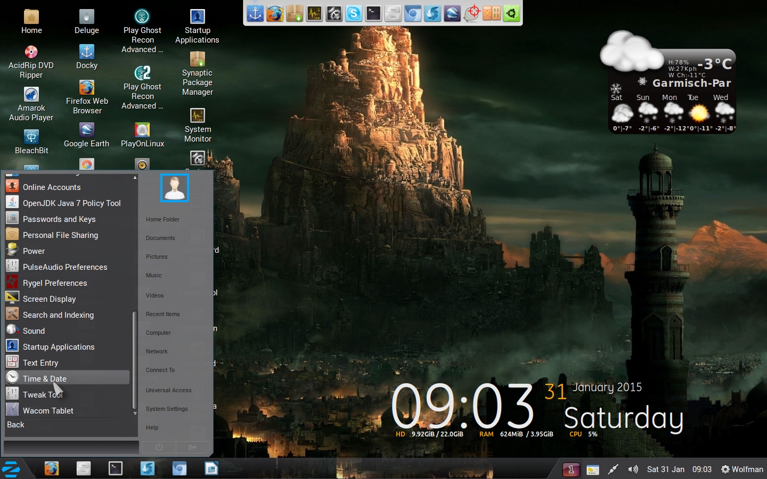The width and height of the screenshot is (767, 479).
Task: Select Screen Display in the menu
Action: click(67, 299)
